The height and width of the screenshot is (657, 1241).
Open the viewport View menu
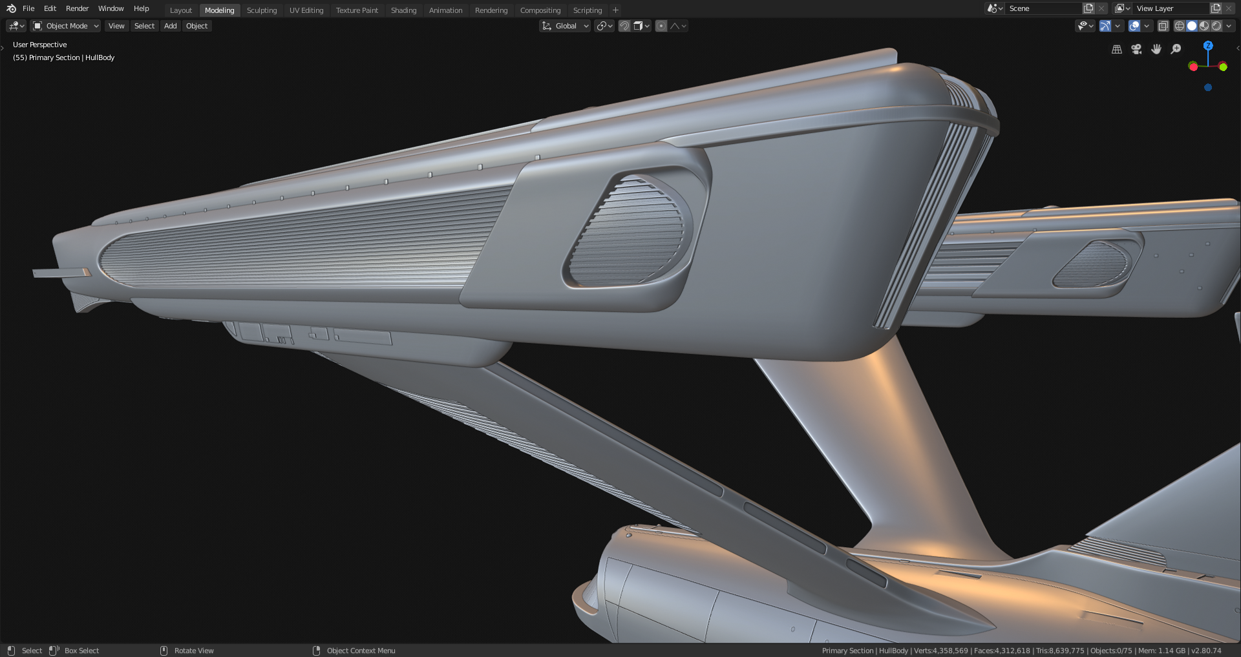click(x=116, y=26)
